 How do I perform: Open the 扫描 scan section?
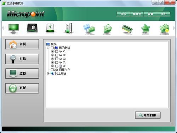coord(22,59)
